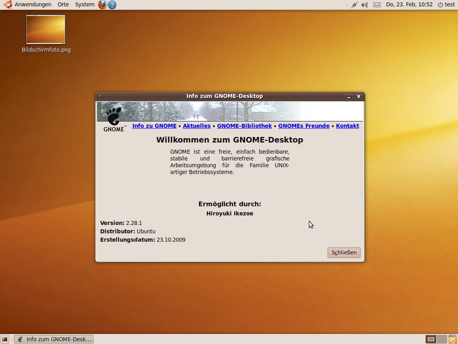Open the test user session menu
The width and height of the screenshot is (458, 344).
click(x=446, y=4)
